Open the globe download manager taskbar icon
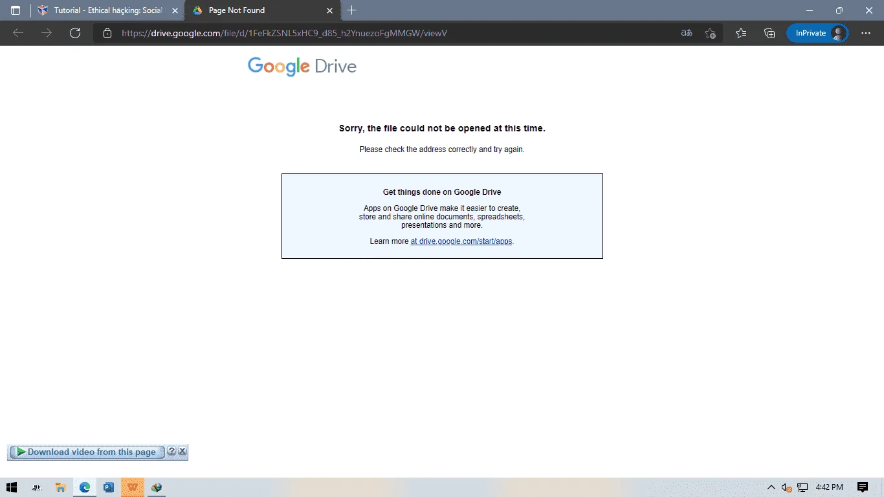The image size is (884, 497). 157,487
